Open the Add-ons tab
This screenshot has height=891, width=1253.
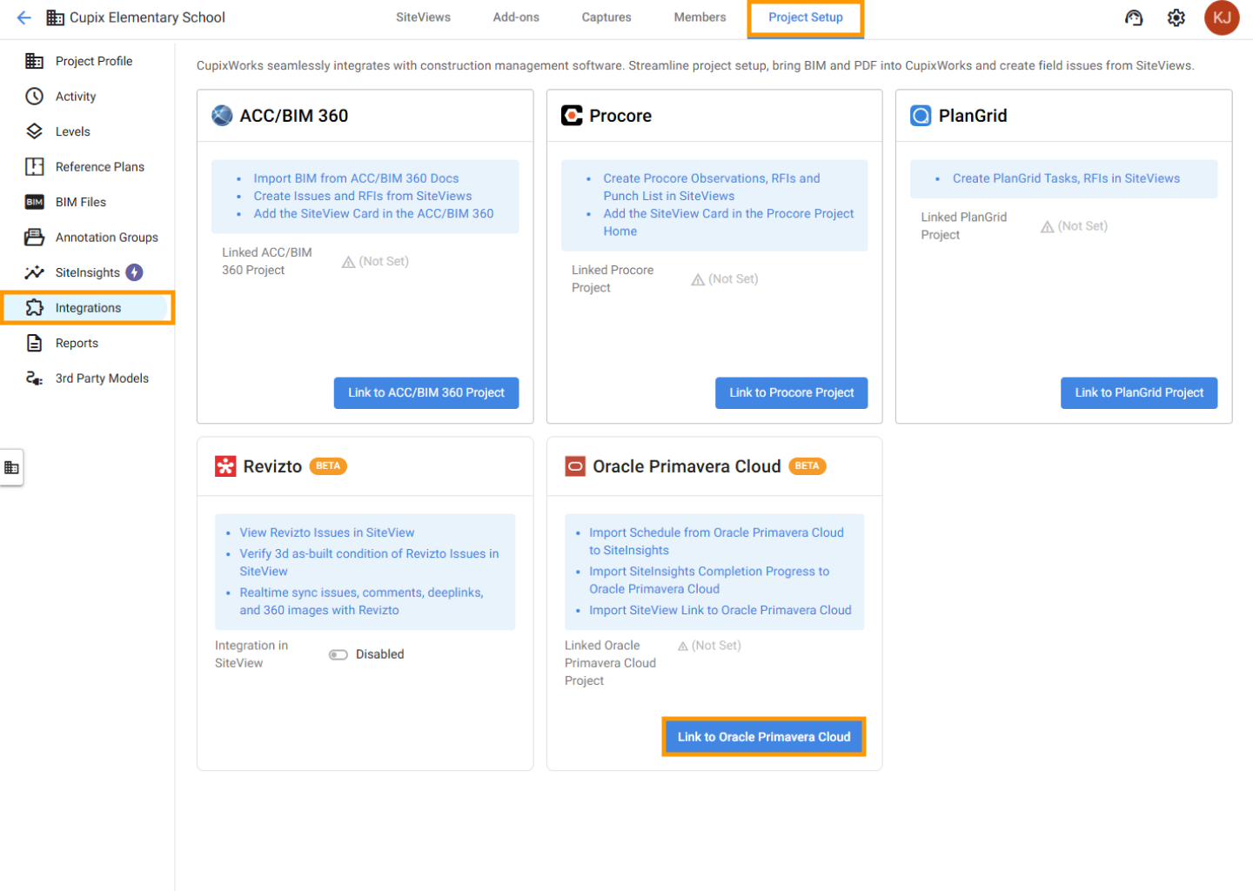[x=516, y=17]
